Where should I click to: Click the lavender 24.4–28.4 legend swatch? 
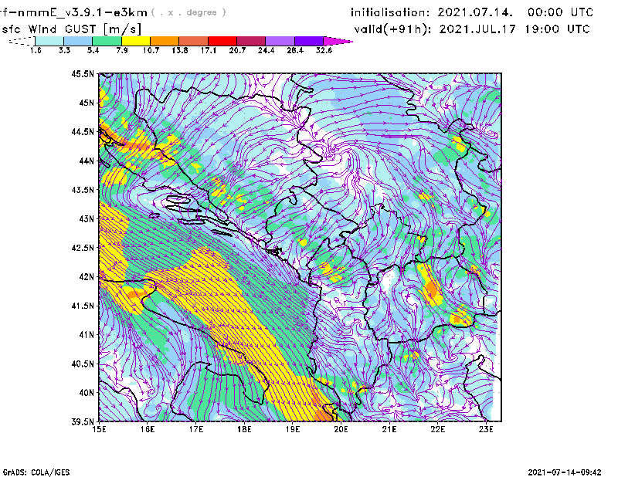[x=280, y=41]
